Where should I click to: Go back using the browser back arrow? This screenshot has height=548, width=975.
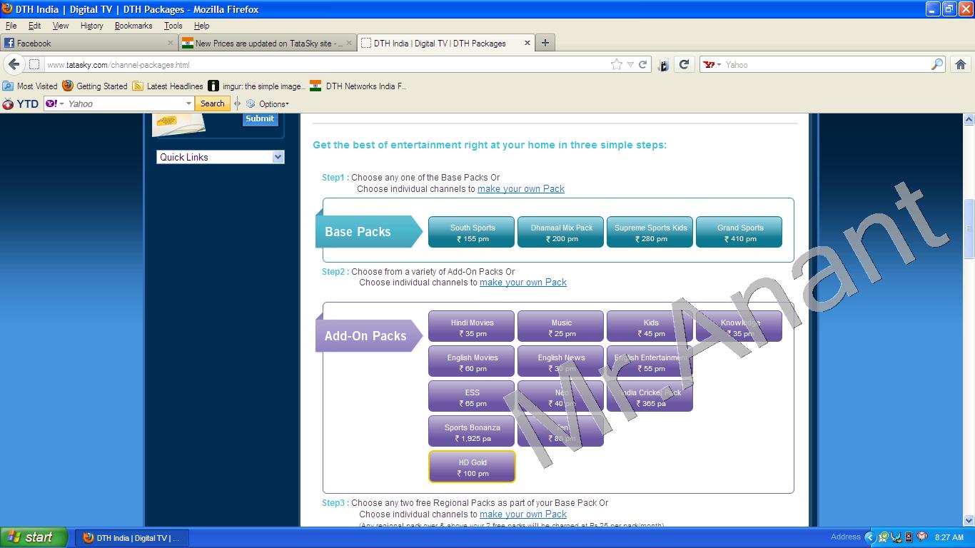pos(13,64)
